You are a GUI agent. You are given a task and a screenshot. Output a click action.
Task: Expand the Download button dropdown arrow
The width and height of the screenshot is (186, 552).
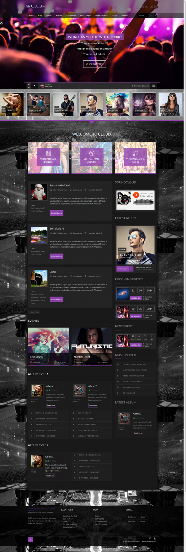click(x=131, y=269)
